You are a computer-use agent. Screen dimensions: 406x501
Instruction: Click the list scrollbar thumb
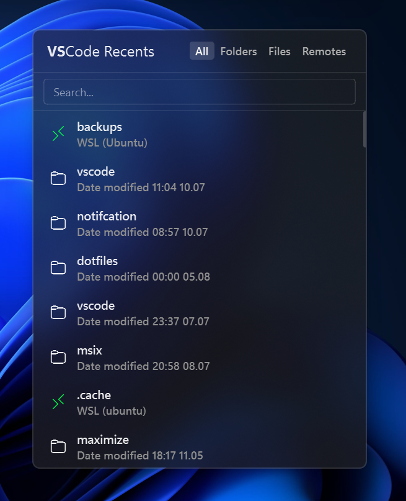[364, 129]
